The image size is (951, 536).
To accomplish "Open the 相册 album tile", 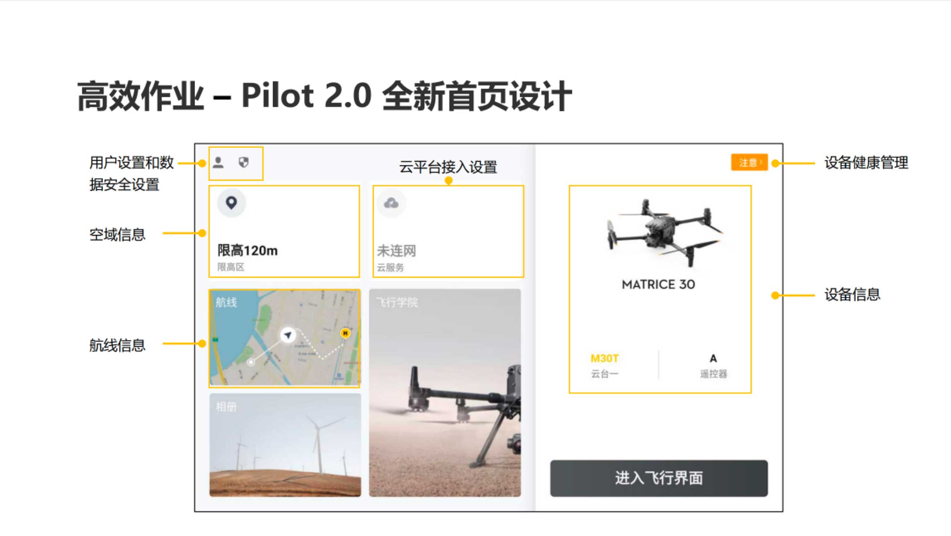I will pyautogui.click(x=285, y=445).
